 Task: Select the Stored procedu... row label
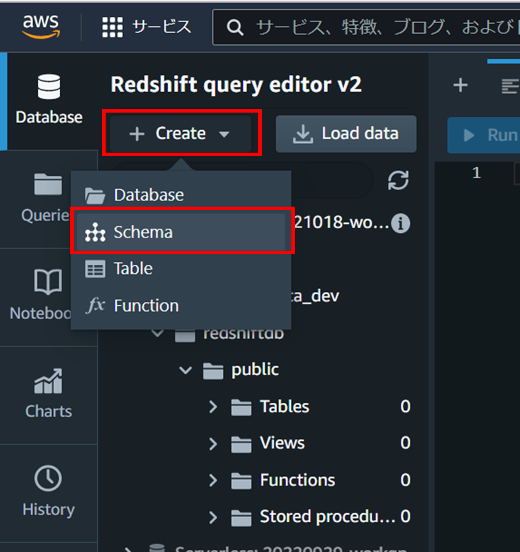327,517
